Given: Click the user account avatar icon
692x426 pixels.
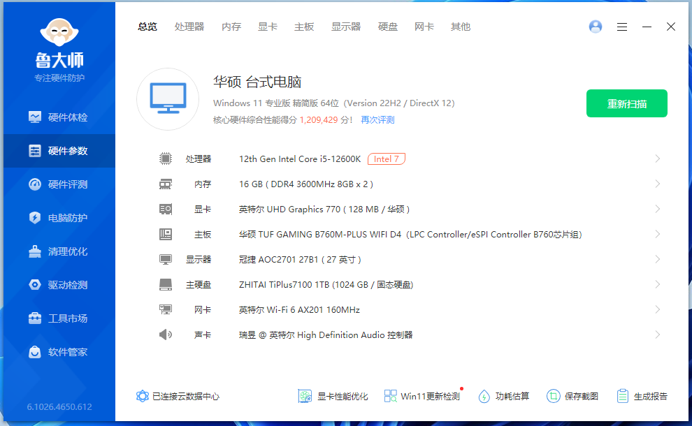Looking at the screenshot, I should pyautogui.click(x=596, y=27).
